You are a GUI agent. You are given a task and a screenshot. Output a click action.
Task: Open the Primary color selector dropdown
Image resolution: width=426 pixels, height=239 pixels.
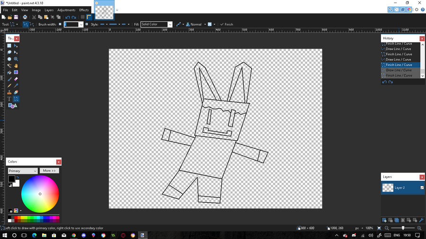(23, 171)
